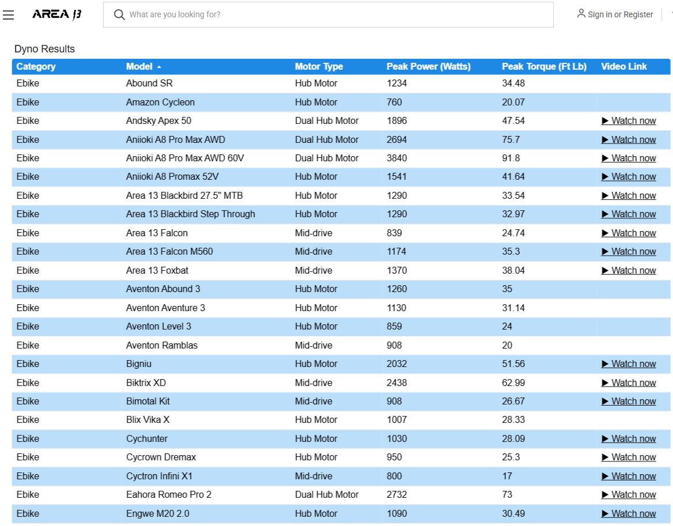This screenshot has width=673, height=526.
Task: Click the 91.8 peak torque value
Action: click(511, 158)
